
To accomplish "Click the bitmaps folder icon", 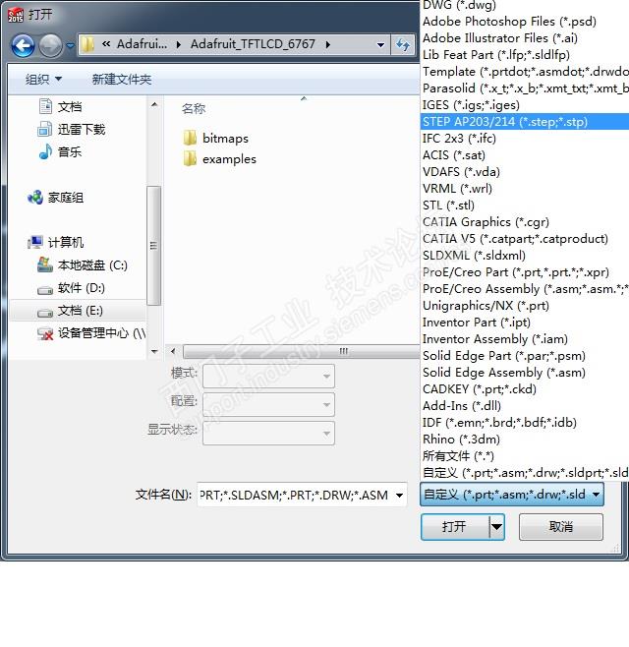I will [190, 138].
